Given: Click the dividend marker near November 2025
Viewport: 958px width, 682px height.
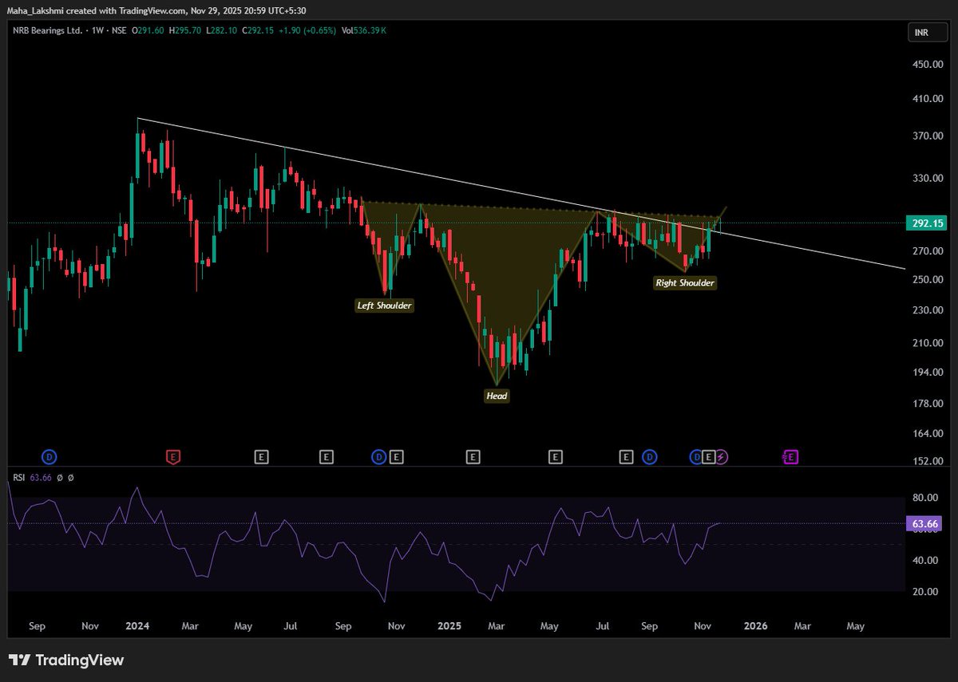Looking at the screenshot, I should click(696, 457).
